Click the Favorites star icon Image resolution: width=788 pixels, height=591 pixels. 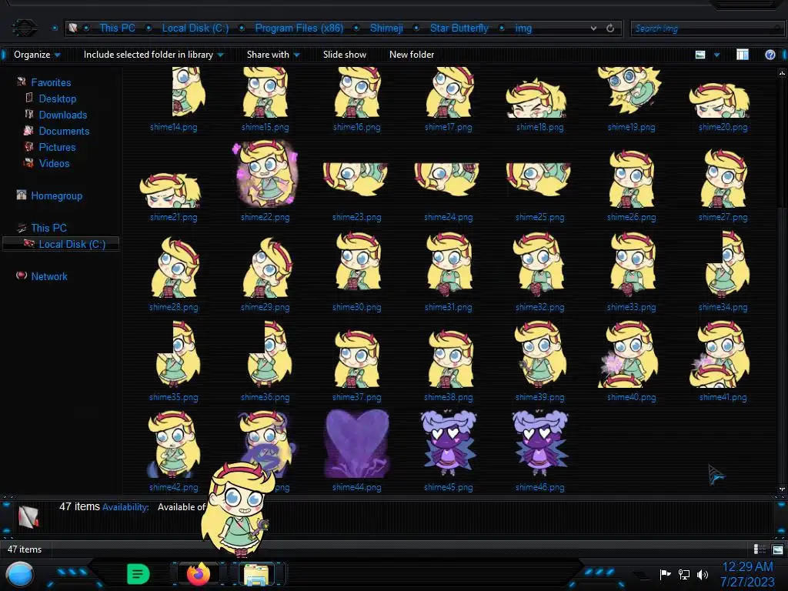(22, 82)
